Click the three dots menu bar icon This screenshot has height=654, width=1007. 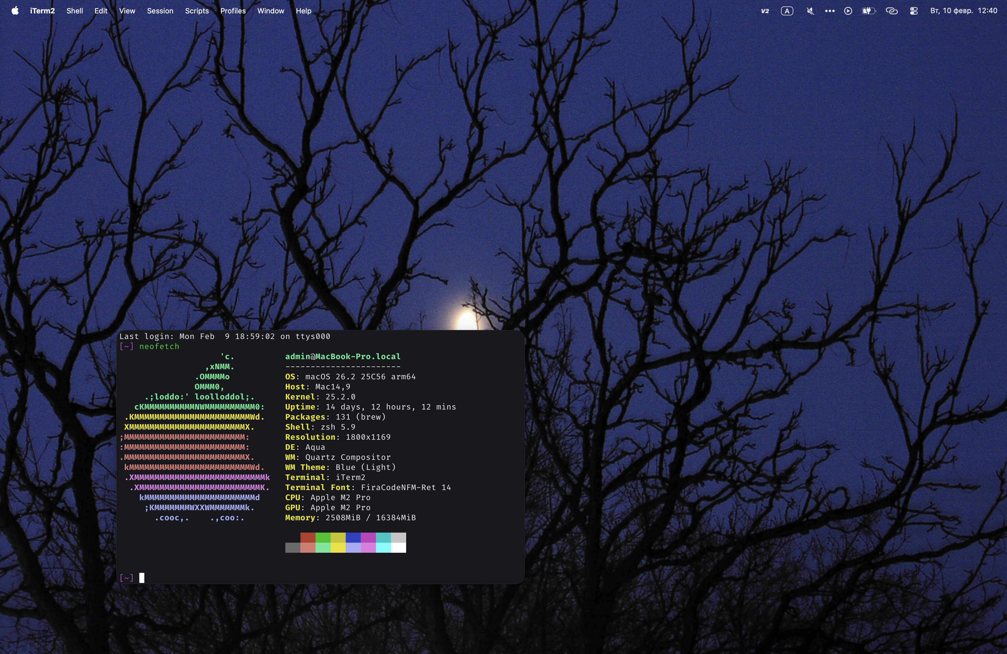tap(830, 11)
